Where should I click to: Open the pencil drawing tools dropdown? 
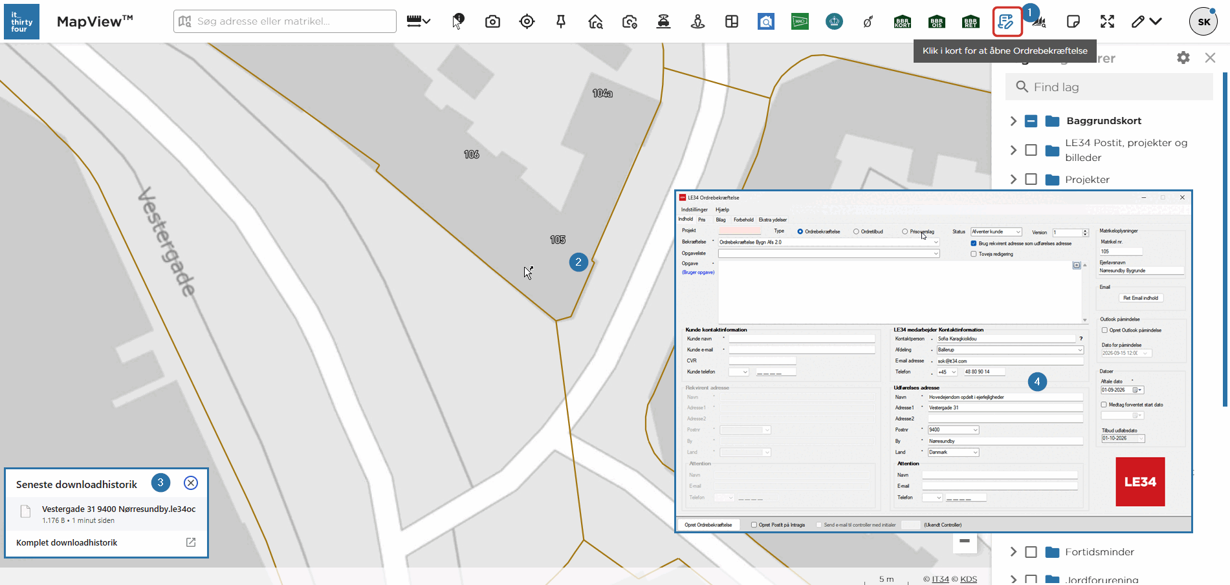pos(1147,21)
